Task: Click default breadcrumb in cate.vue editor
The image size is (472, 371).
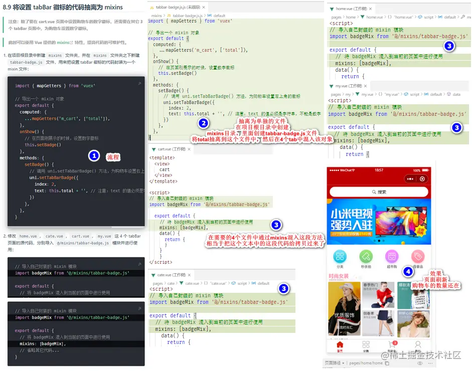Action: click(263, 283)
